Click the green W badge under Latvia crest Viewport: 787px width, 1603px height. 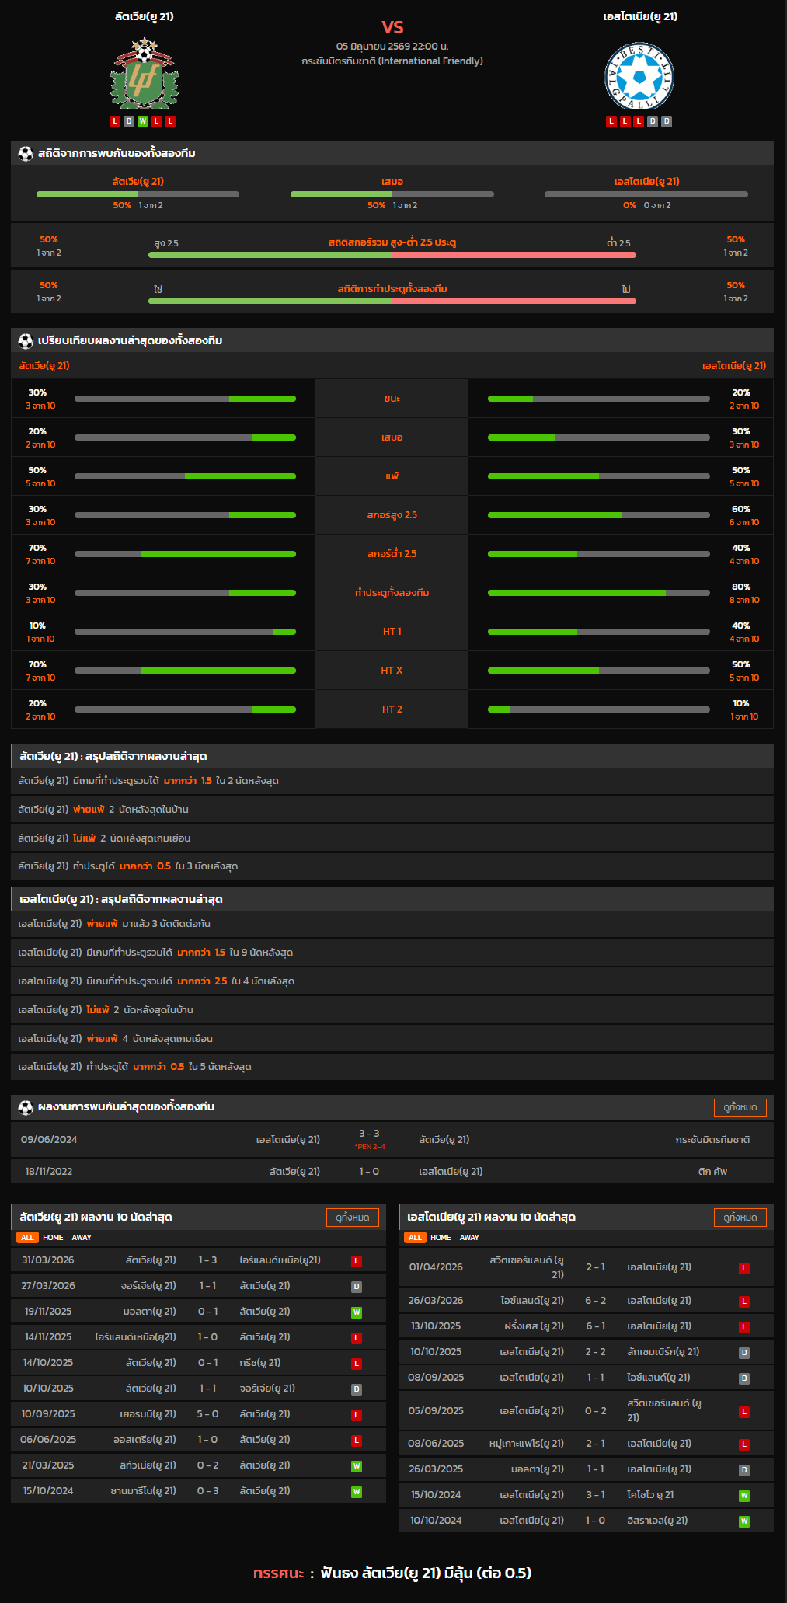[x=143, y=121]
